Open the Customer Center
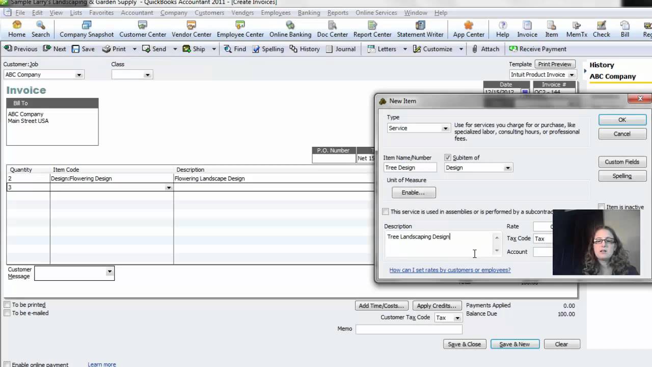 click(x=143, y=29)
